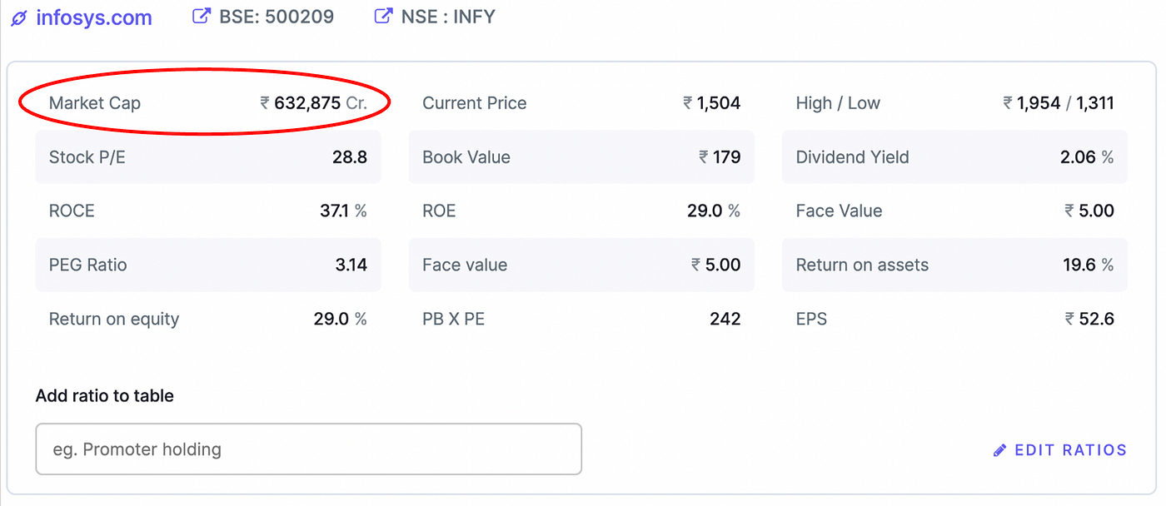This screenshot has width=1166, height=506.
Task: Click the EDIT RATIOS button
Action: [x=1070, y=449]
